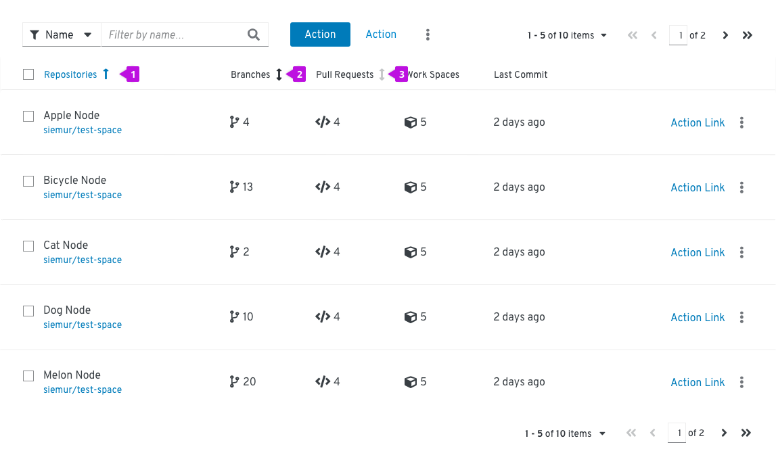Open Action Link for Apple Node
Viewport: 776px width, 451px height.
tap(698, 122)
